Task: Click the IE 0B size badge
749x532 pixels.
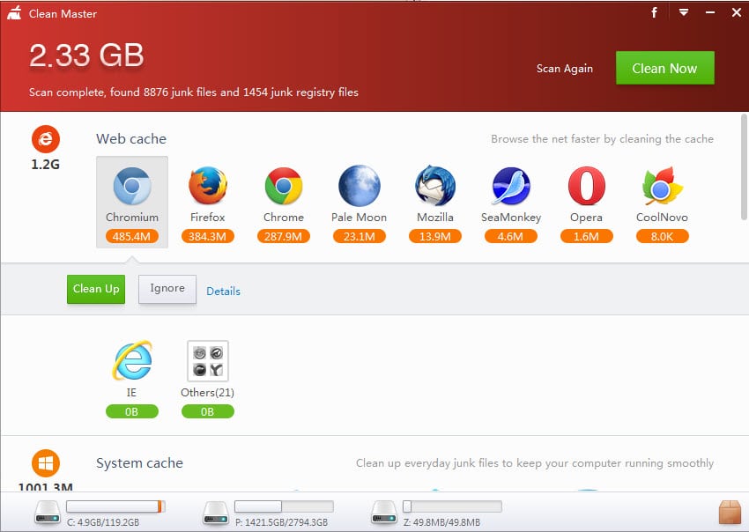Action: coord(132,411)
